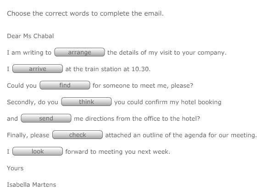Viewport: 266px width, 195px height.
Task: Open the 'check' word dropdown
Action: (x=78, y=135)
